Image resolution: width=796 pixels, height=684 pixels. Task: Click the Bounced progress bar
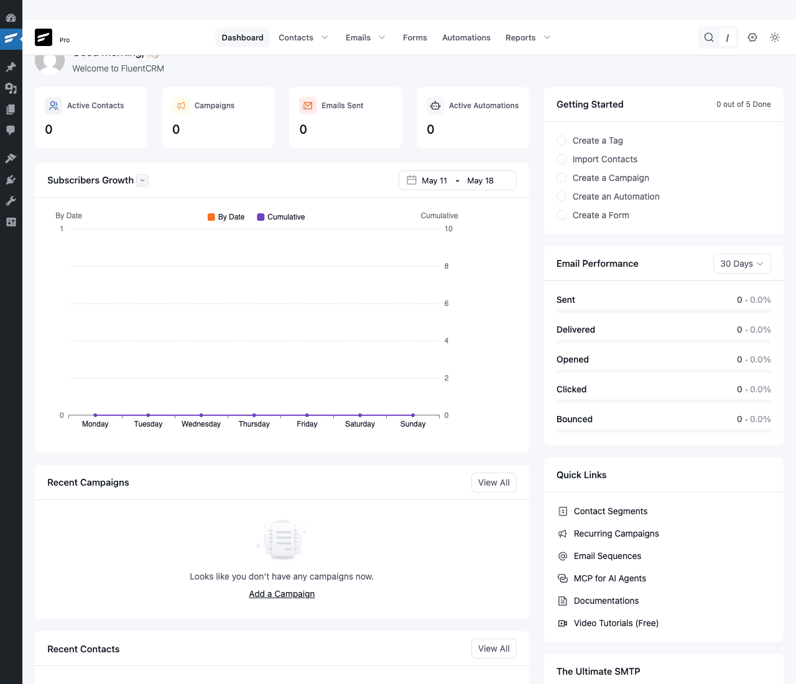(664, 431)
